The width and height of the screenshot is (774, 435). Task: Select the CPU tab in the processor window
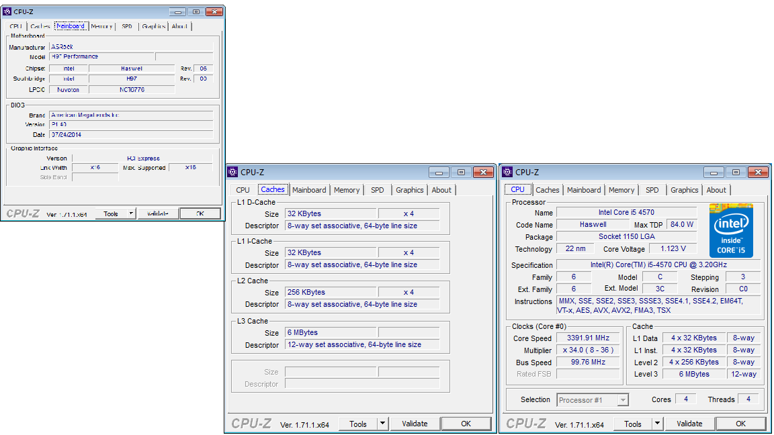[x=518, y=189]
